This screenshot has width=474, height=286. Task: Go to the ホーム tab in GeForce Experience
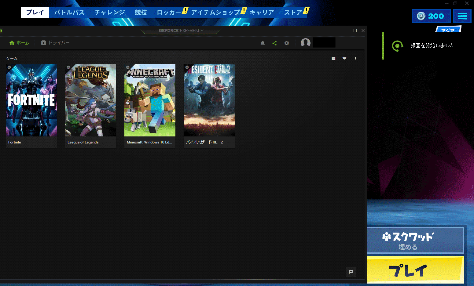pyautogui.click(x=20, y=43)
